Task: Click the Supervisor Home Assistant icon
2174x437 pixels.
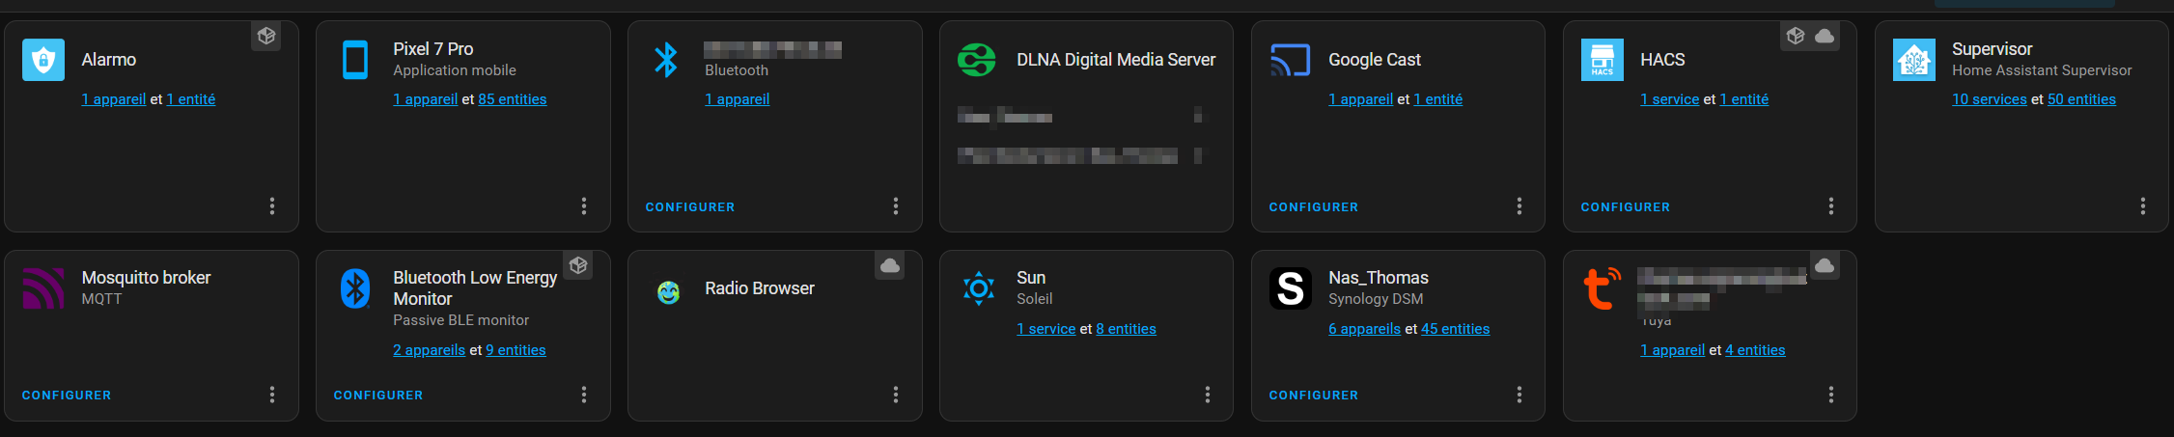Action: 1914,60
